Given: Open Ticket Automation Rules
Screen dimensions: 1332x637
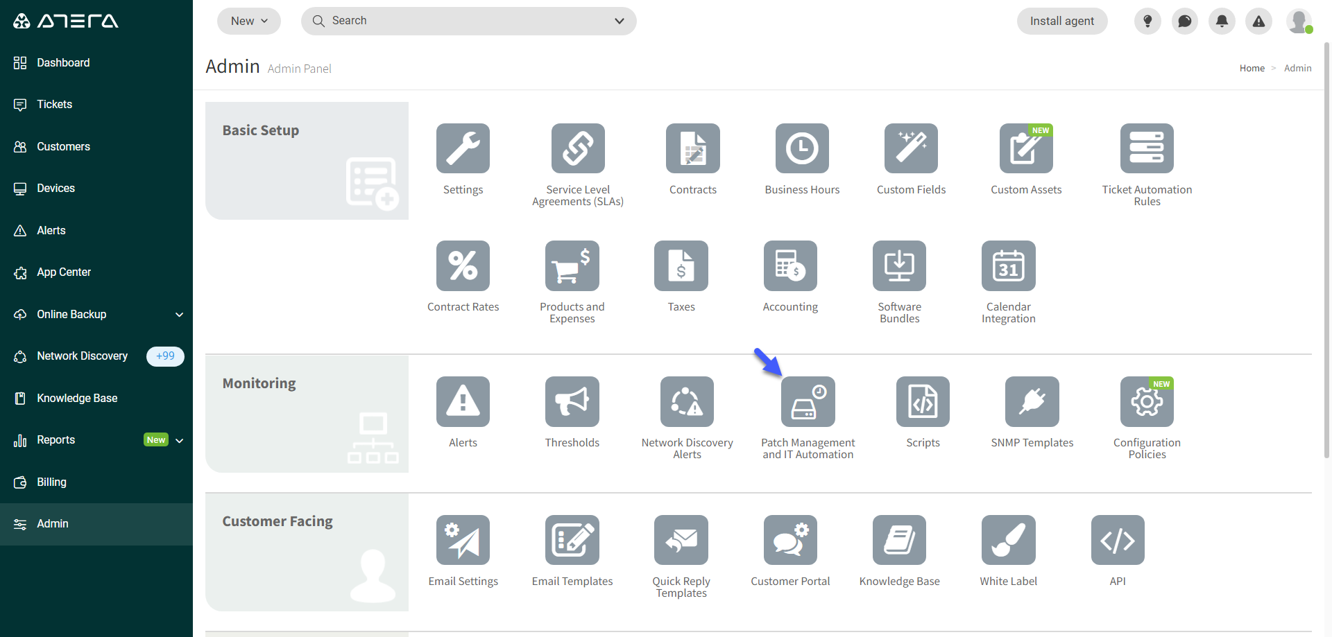Looking at the screenshot, I should (x=1146, y=149).
